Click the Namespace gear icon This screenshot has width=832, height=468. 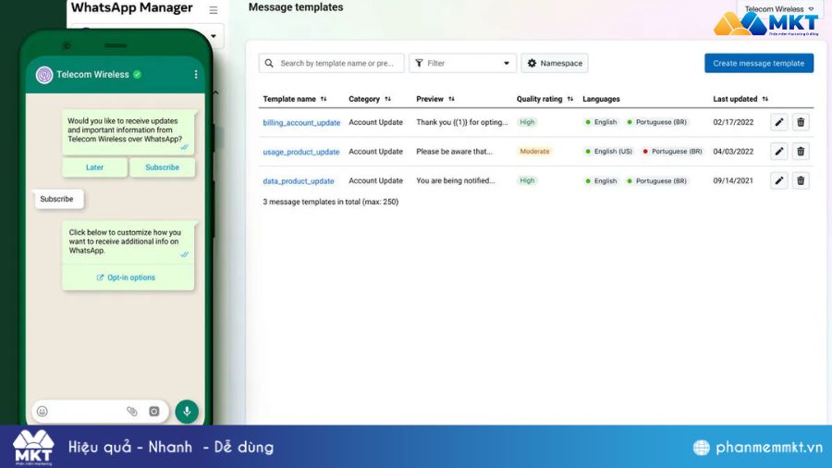coord(532,63)
